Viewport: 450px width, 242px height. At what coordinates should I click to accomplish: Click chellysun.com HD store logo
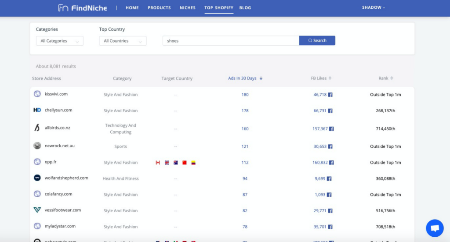pos(37,110)
